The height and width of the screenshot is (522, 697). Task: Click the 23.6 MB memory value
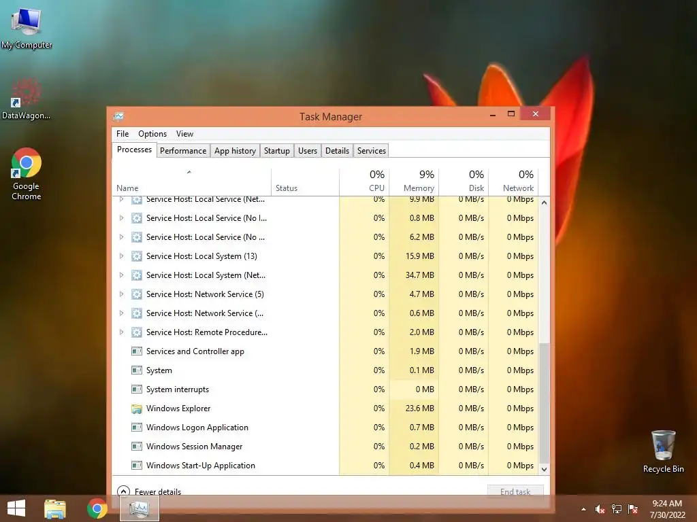419,408
